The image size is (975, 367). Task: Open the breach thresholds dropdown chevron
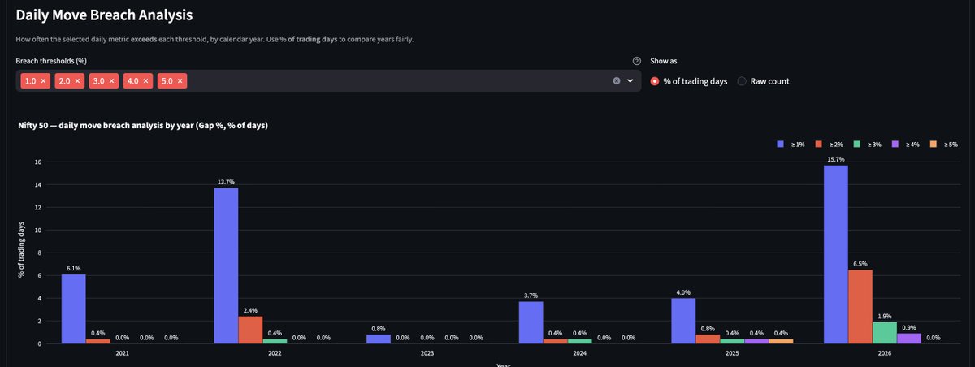click(x=630, y=81)
